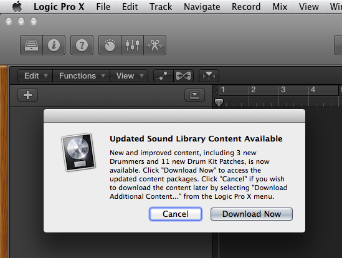Click the Download Now button

(x=252, y=214)
